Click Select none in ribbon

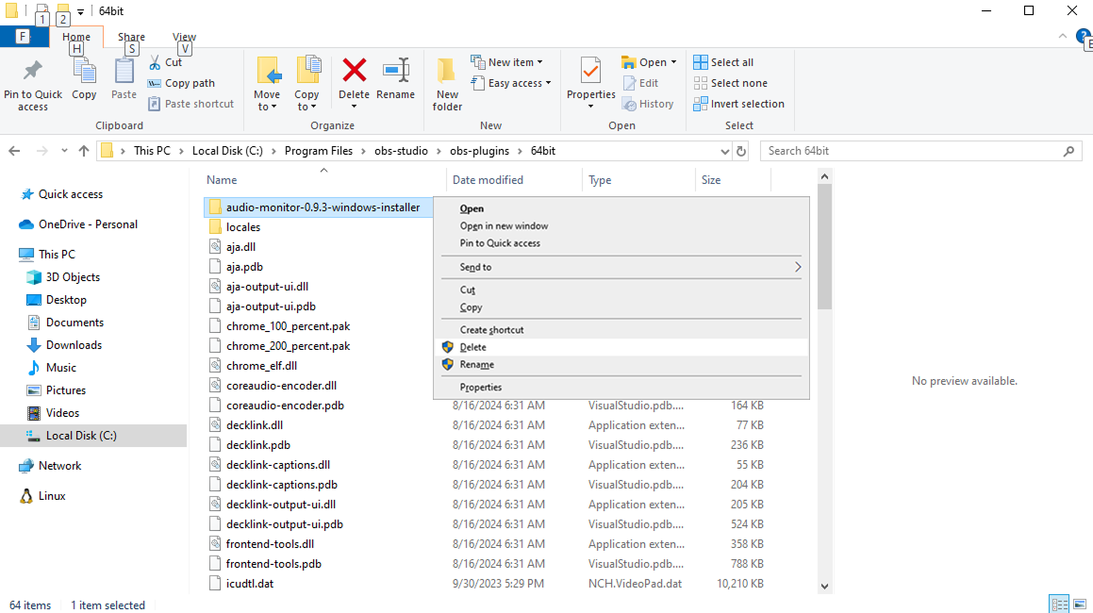[731, 83]
